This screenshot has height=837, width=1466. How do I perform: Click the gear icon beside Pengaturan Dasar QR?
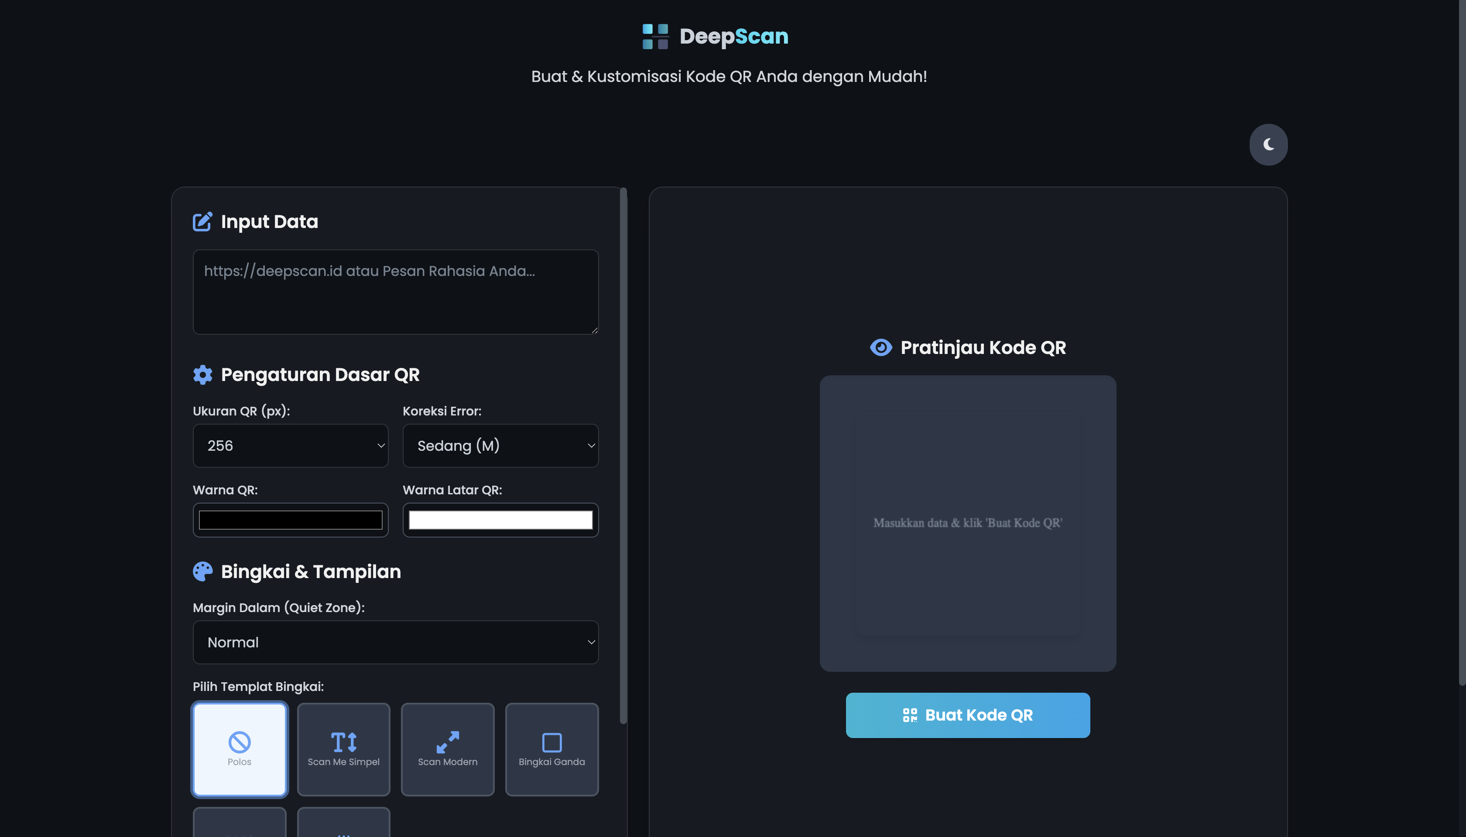pyautogui.click(x=202, y=374)
